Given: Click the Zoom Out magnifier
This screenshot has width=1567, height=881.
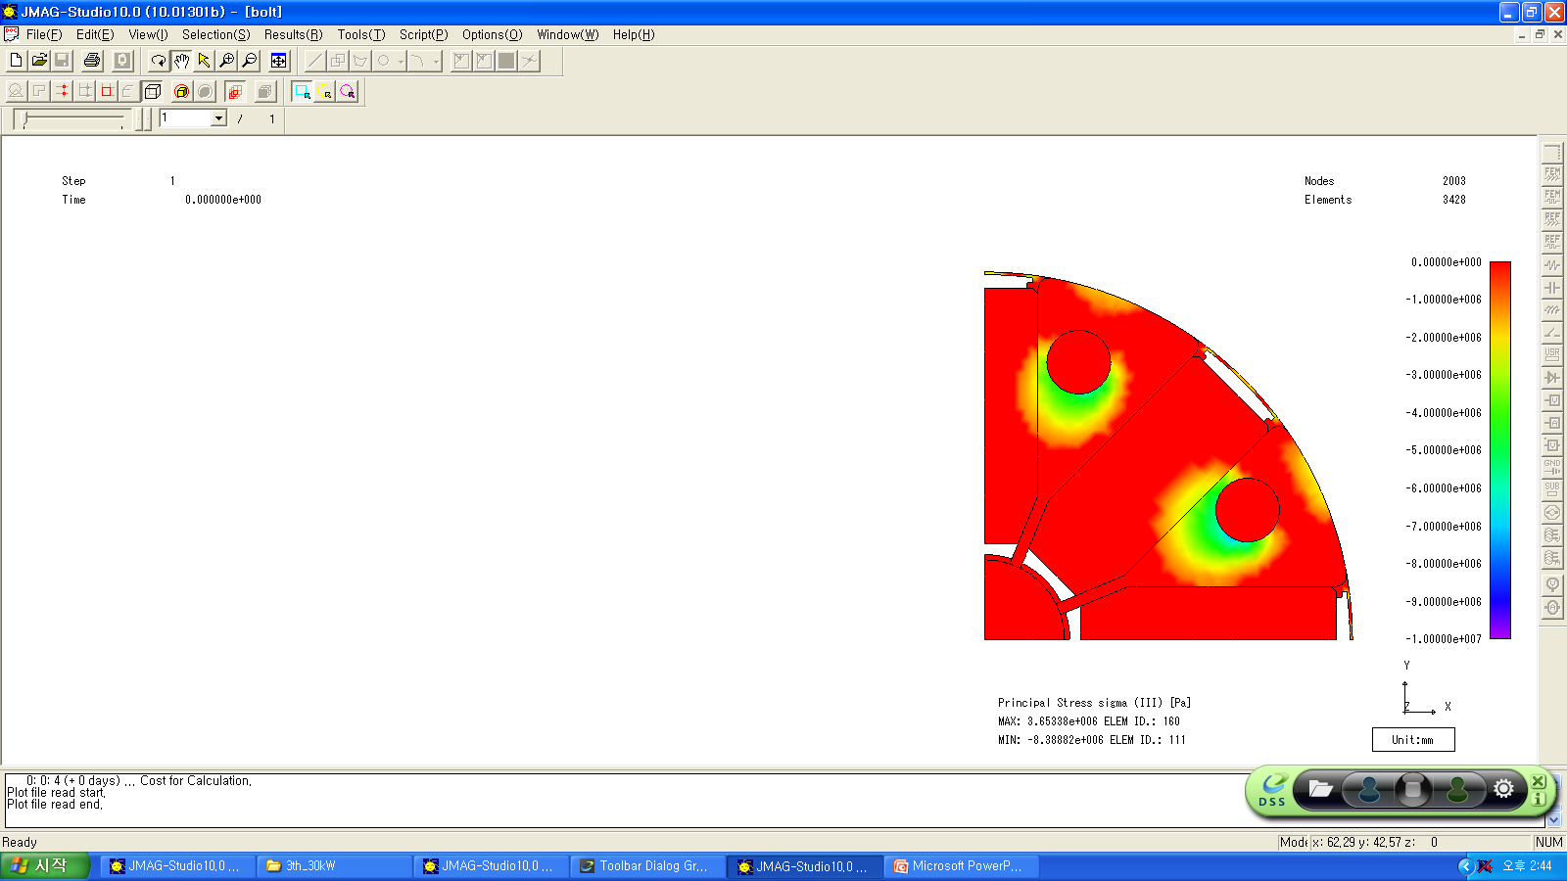Looking at the screenshot, I should pyautogui.click(x=250, y=61).
